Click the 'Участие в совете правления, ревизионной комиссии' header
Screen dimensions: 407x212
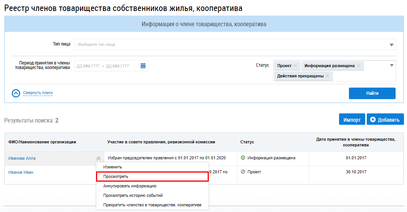click(x=161, y=142)
